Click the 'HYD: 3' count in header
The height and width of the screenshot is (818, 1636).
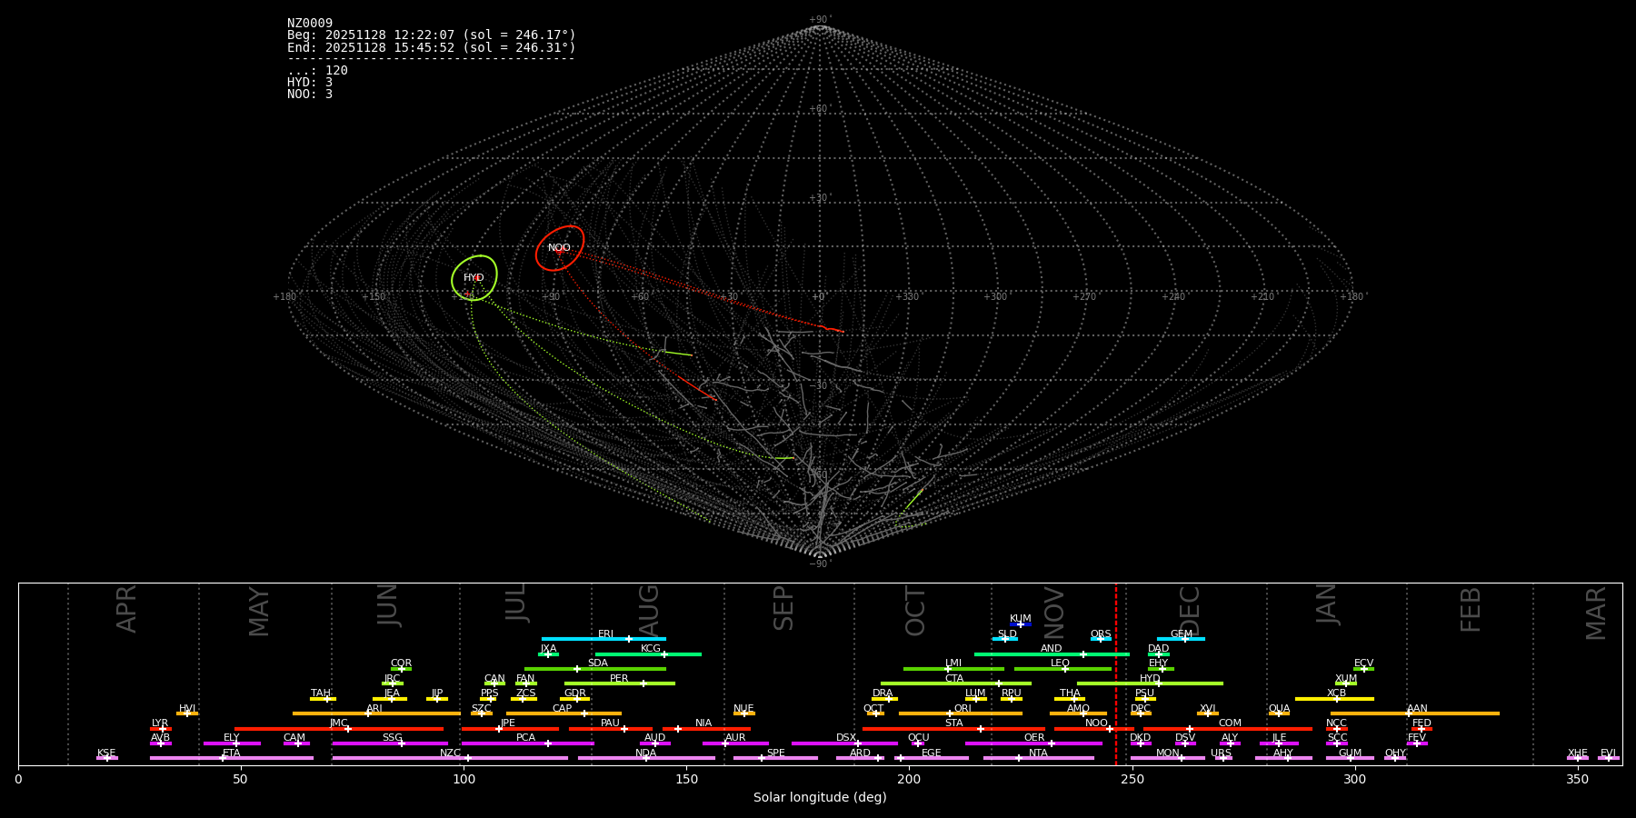tap(310, 83)
